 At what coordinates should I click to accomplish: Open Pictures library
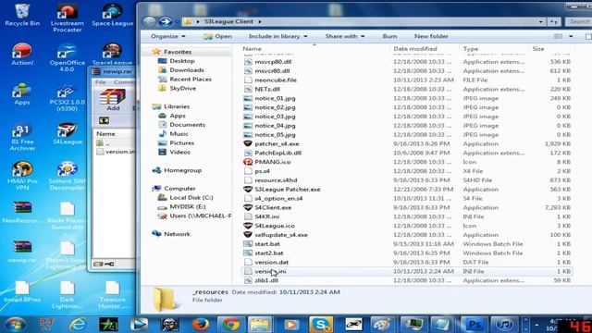[181, 142]
